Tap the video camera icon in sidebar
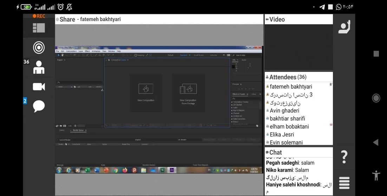387x196 pixels. [x=39, y=87]
